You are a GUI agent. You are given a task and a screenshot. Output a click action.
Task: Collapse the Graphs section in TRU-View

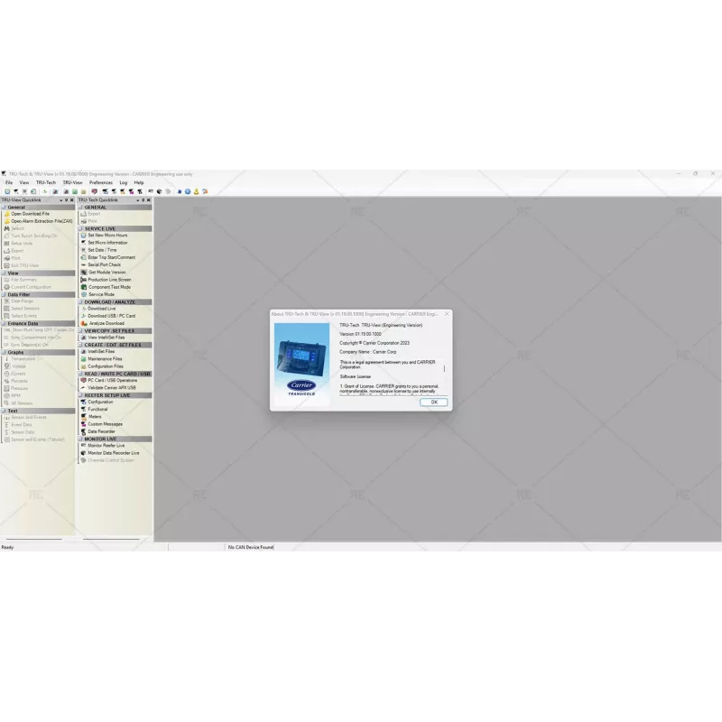[x=5, y=352]
